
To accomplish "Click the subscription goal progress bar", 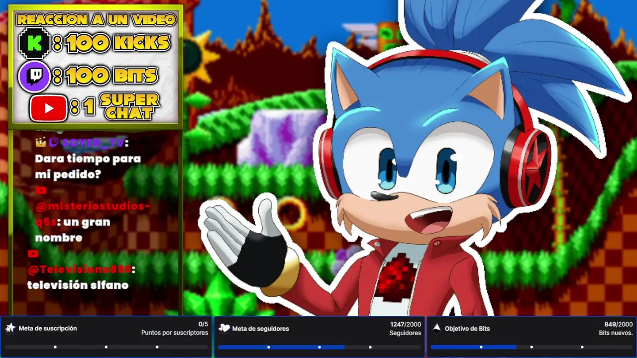I will pos(106,347).
